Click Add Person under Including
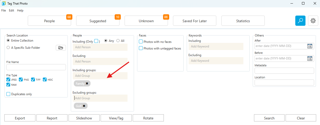This screenshot has height=125, width=320. point(100,47)
